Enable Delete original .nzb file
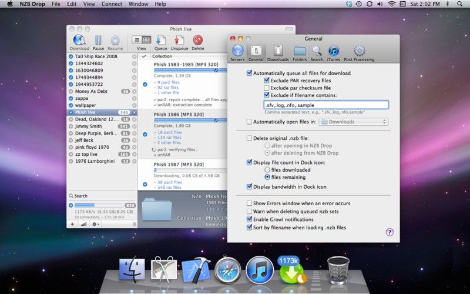This screenshot has height=294, width=470. [249, 138]
